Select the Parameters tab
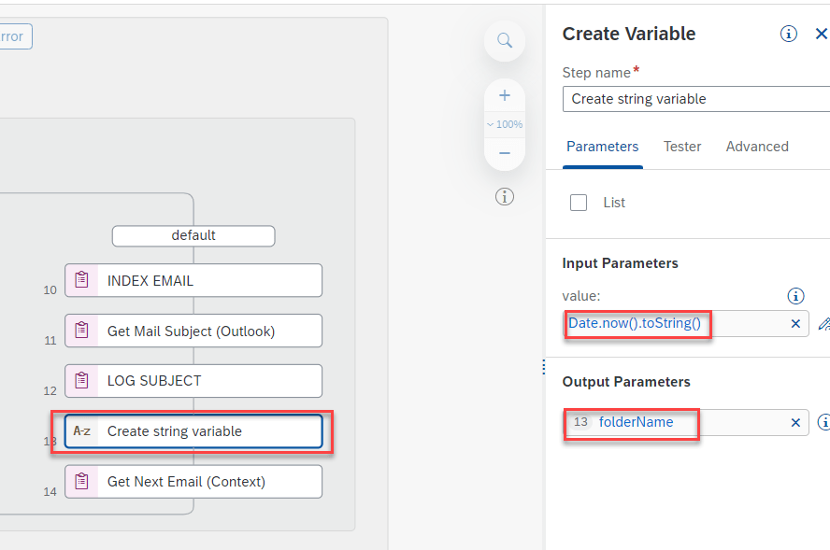This screenshot has height=550, width=830. [x=603, y=147]
